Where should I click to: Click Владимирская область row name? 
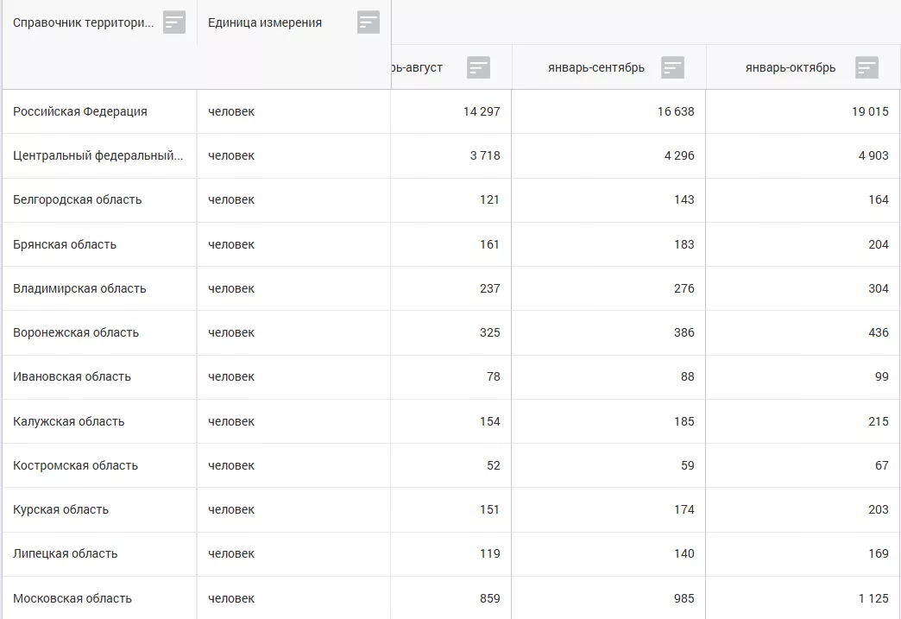[79, 289]
